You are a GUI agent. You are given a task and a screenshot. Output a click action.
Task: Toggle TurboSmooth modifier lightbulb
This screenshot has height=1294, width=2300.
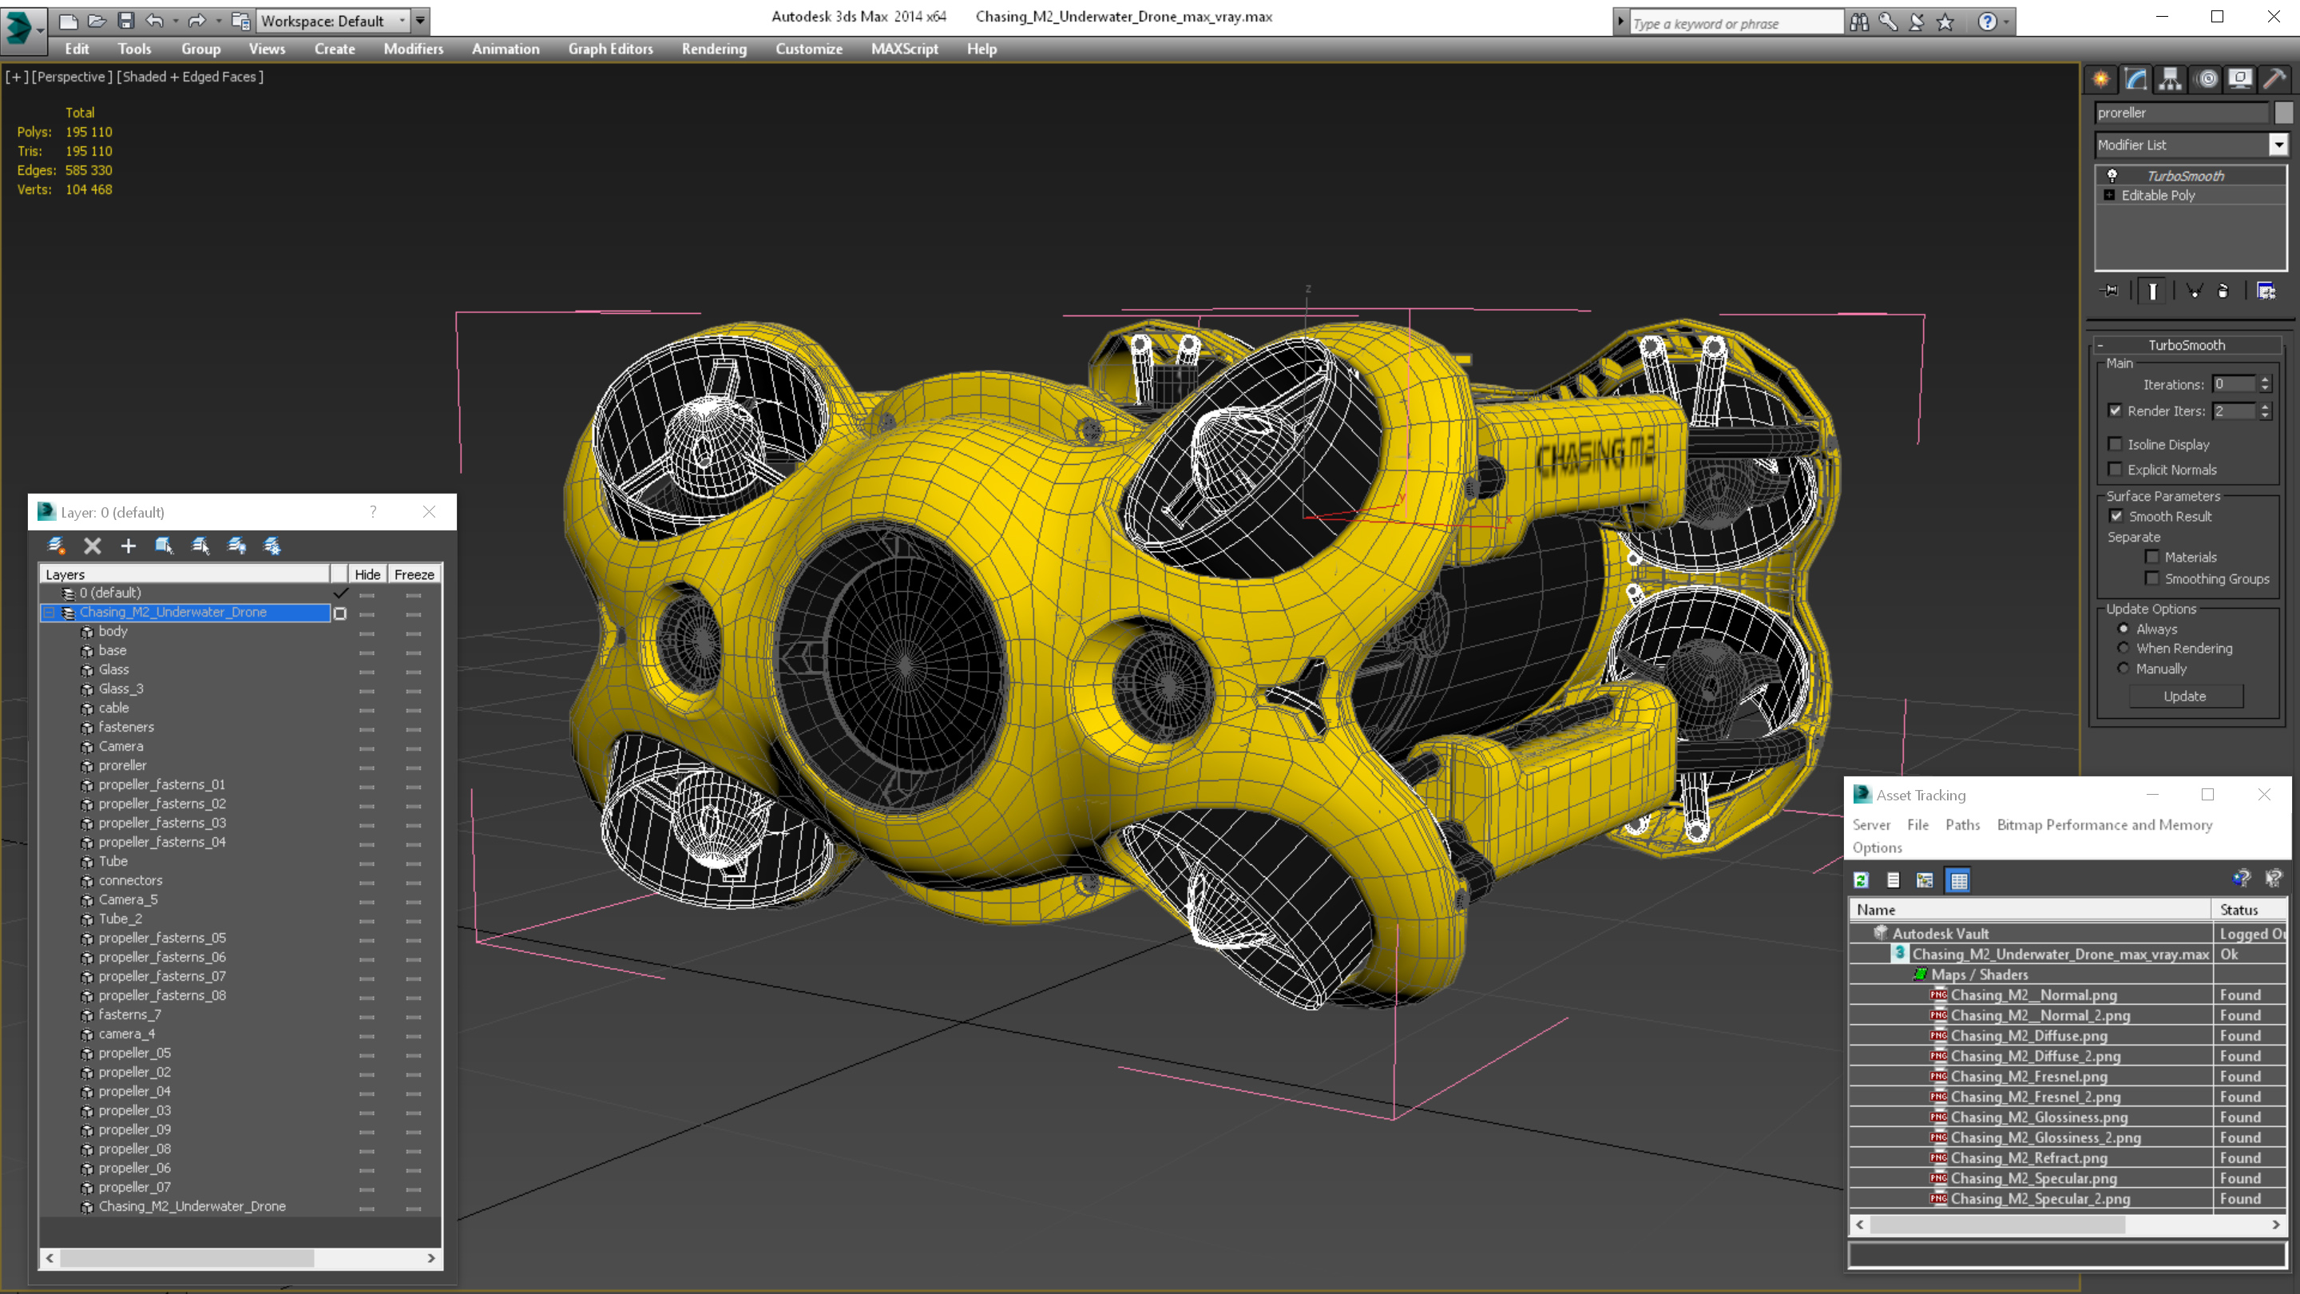click(2112, 176)
